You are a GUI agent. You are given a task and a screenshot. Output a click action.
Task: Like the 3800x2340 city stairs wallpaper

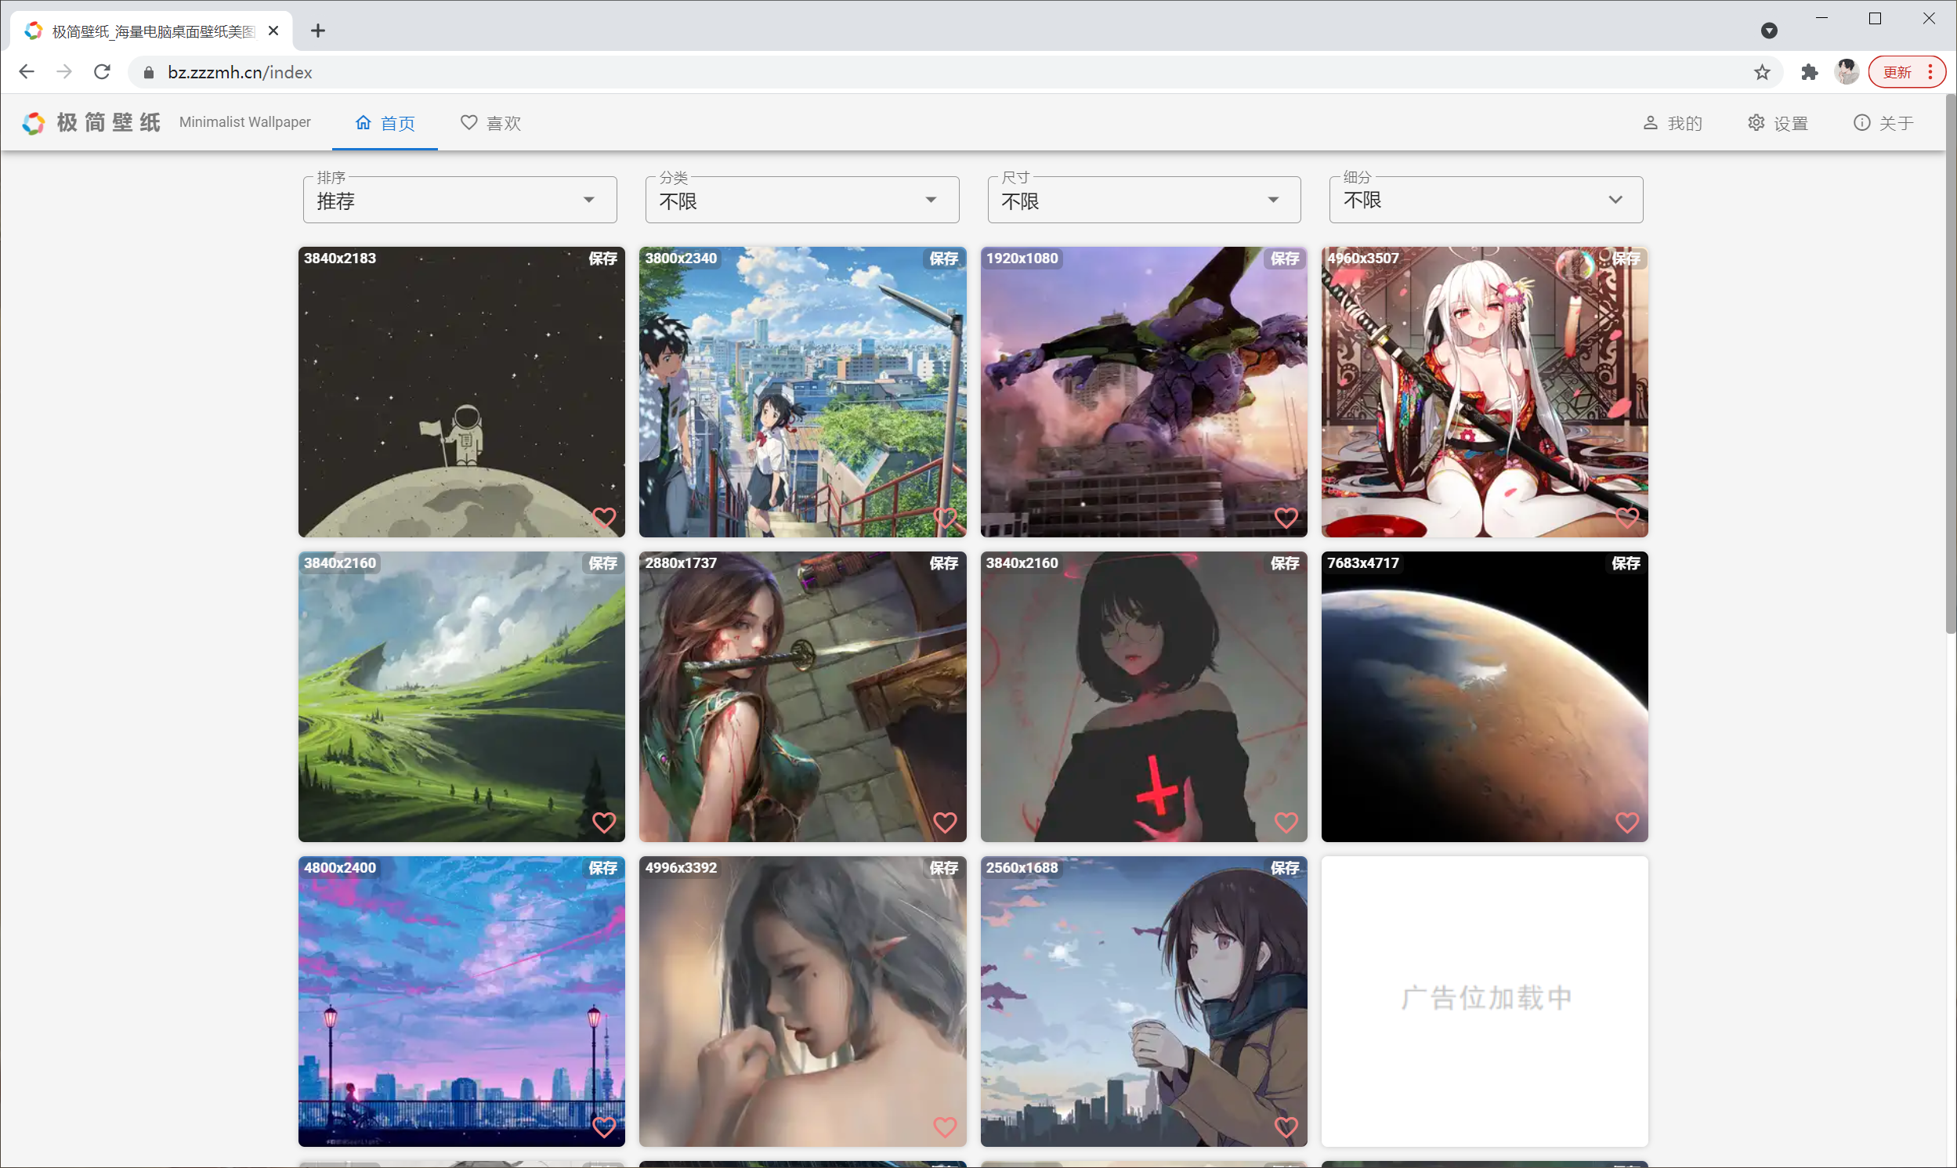click(944, 518)
